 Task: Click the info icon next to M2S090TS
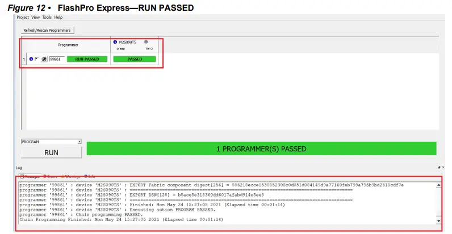point(115,42)
